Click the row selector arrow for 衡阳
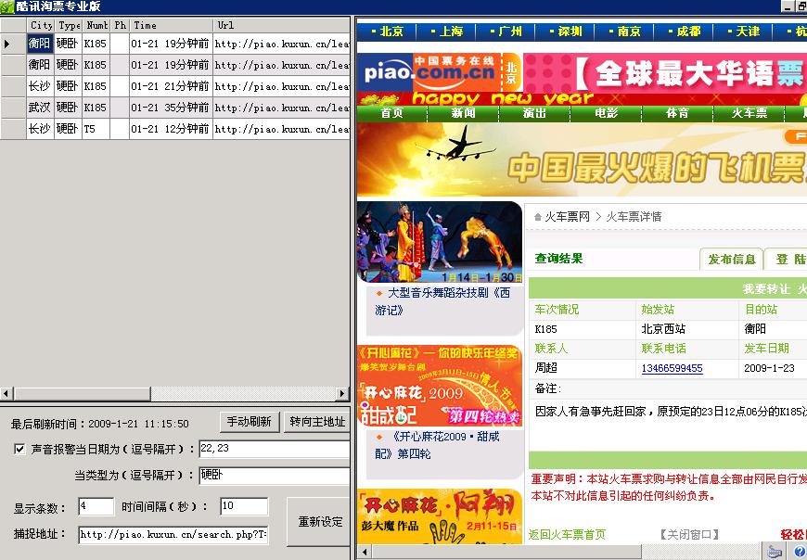 pos(6,44)
